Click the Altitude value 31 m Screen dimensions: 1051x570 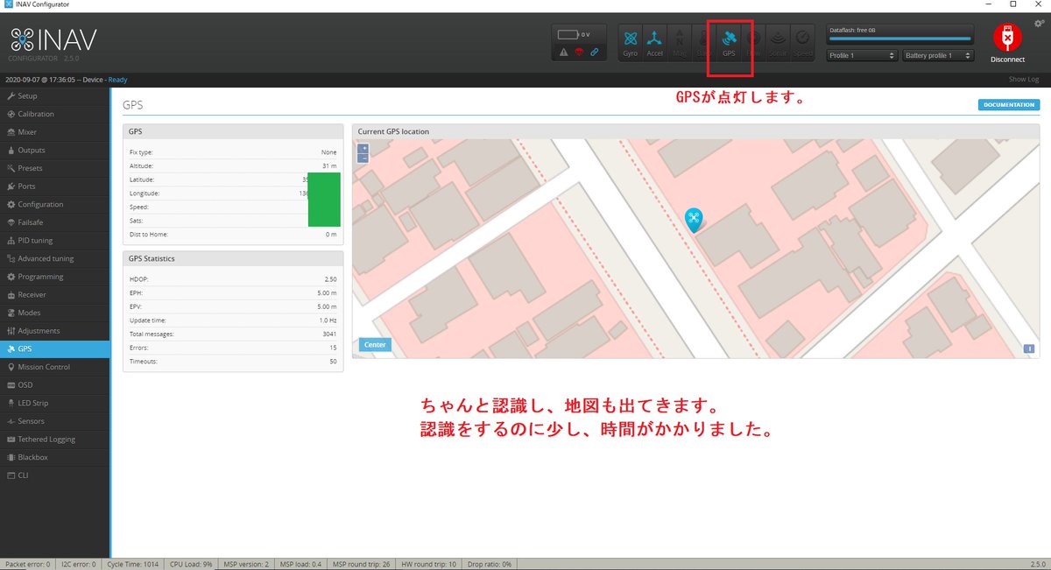point(329,165)
